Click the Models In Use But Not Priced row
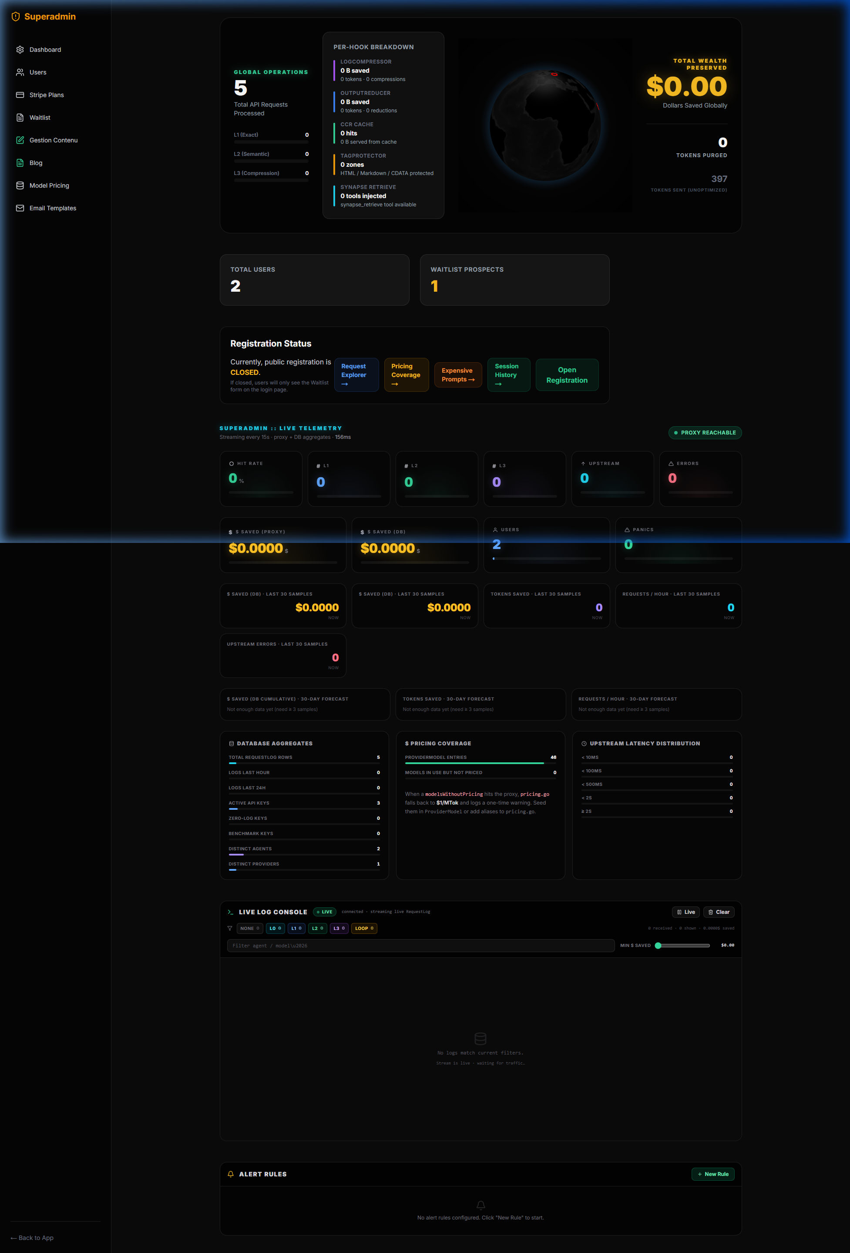The width and height of the screenshot is (850, 1253). click(x=481, y=775)
